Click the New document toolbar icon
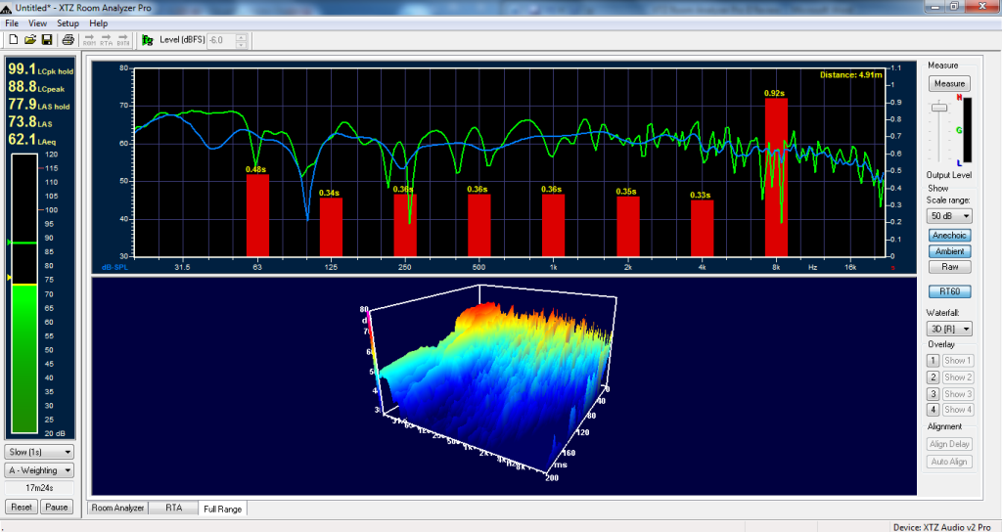Viewport: 1002px width, 532px height. coord(13,40)
